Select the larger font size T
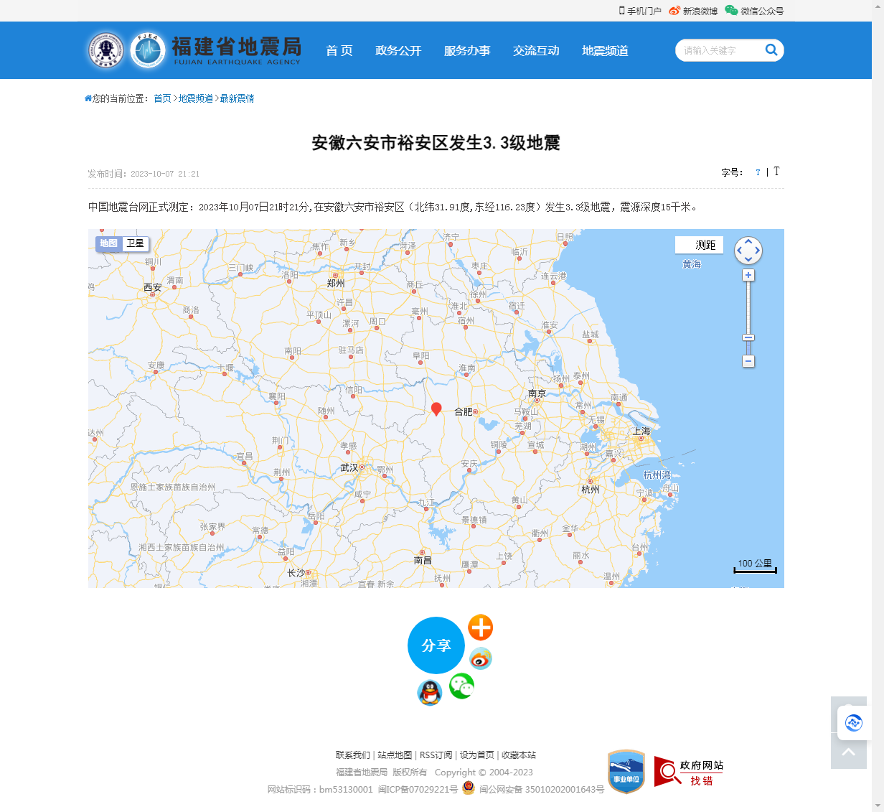This screenshot has height=812, width=884. click(x=776, y=172)
